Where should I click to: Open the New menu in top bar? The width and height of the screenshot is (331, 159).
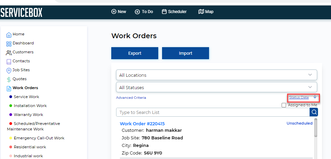point(119,12)
